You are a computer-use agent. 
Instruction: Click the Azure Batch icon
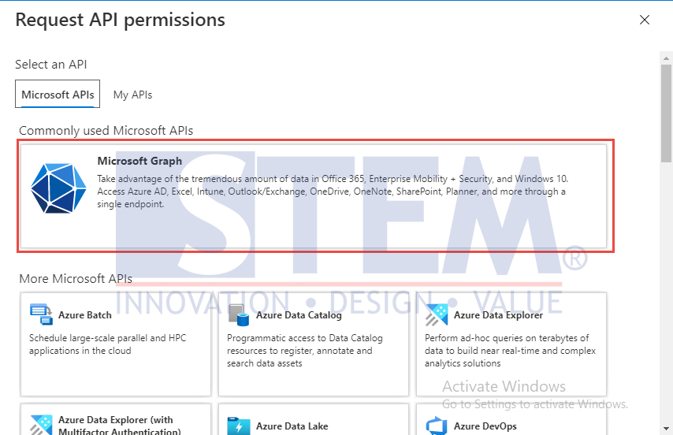[x=41, y=314]
